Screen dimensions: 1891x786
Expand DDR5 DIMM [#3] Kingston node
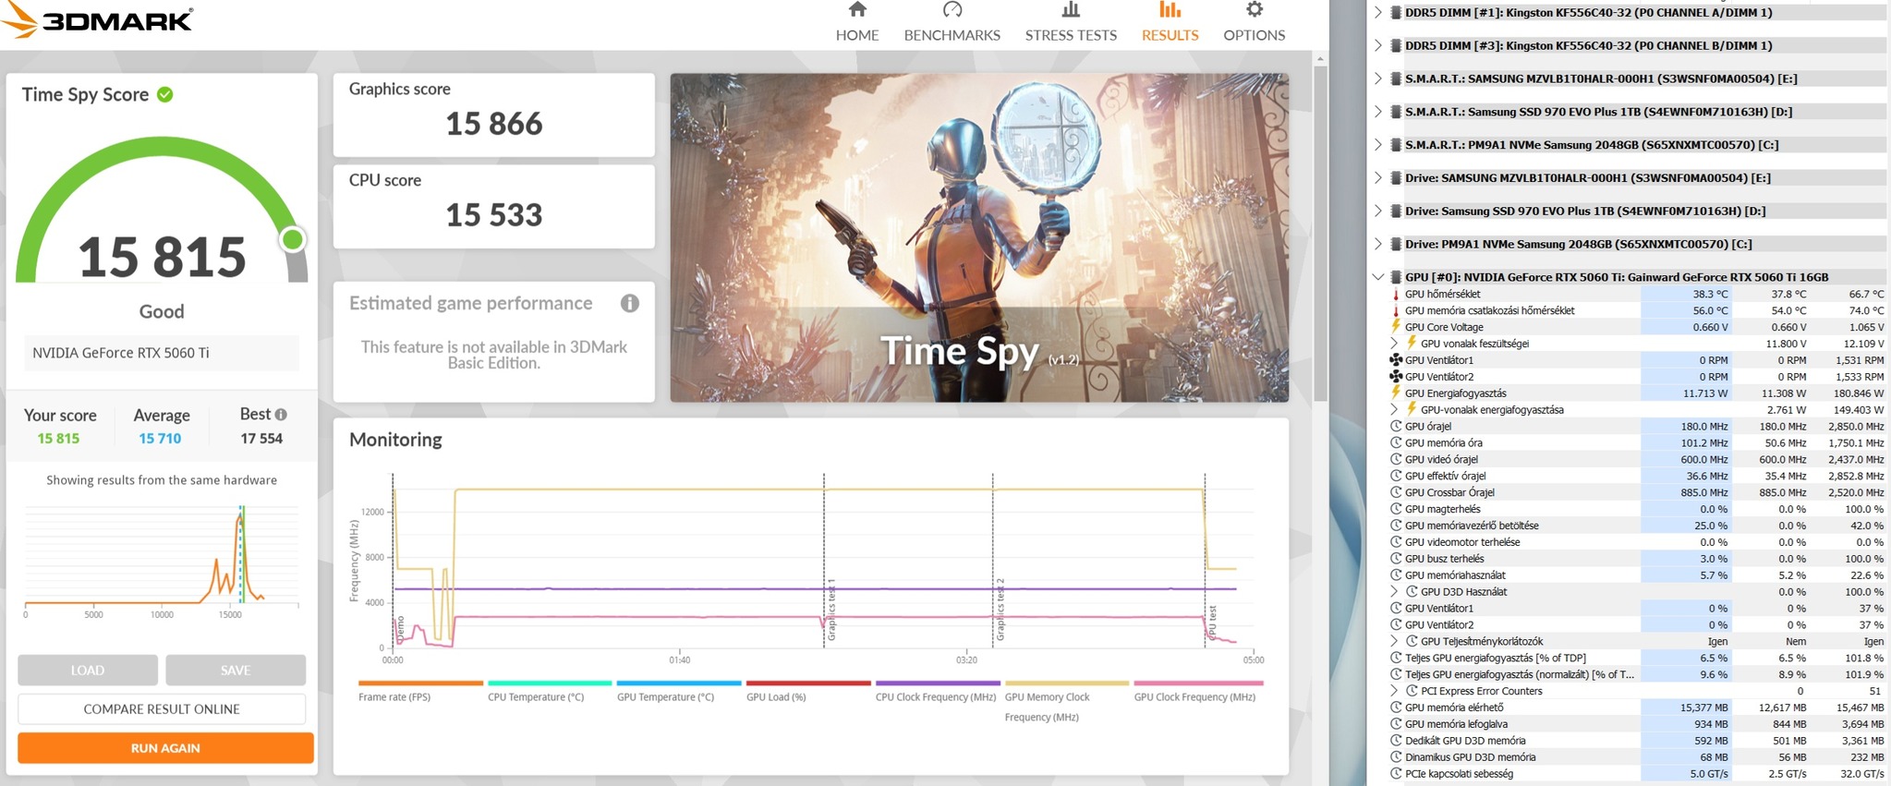tap(1378, 45)
